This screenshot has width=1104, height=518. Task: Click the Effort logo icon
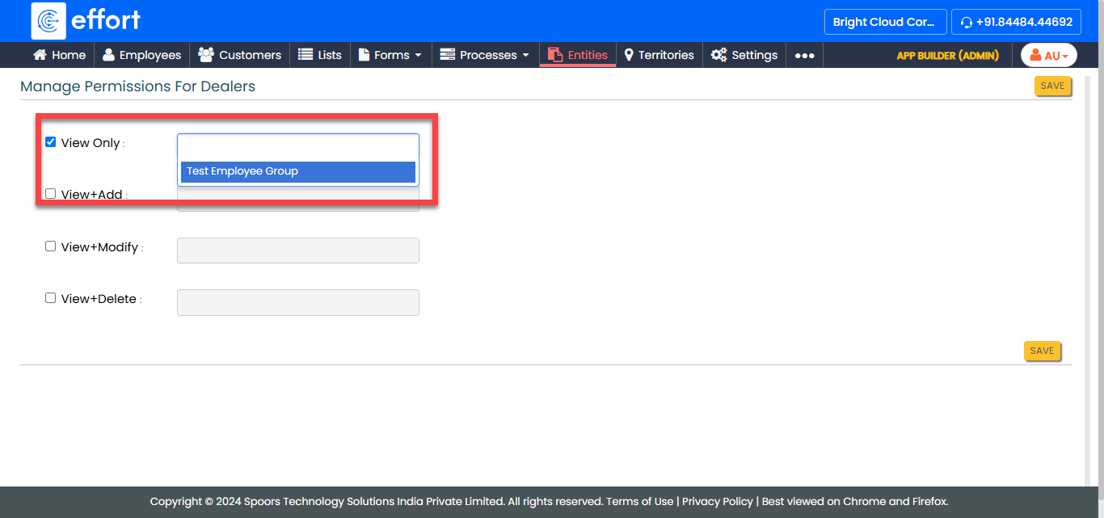(48, 21)
